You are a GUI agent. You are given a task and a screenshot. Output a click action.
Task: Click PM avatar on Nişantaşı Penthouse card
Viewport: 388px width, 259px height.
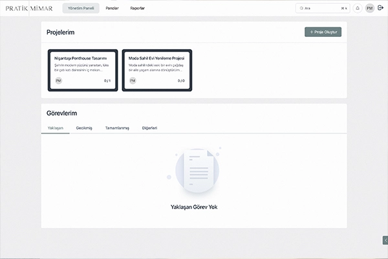point(59,80)
